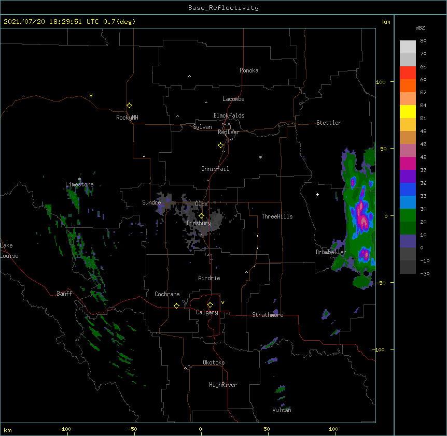Click the 2021/07/20 18:29:51 UTC timestamp
This screenshot has width=447, height=436.
click(x=51, y=22)
